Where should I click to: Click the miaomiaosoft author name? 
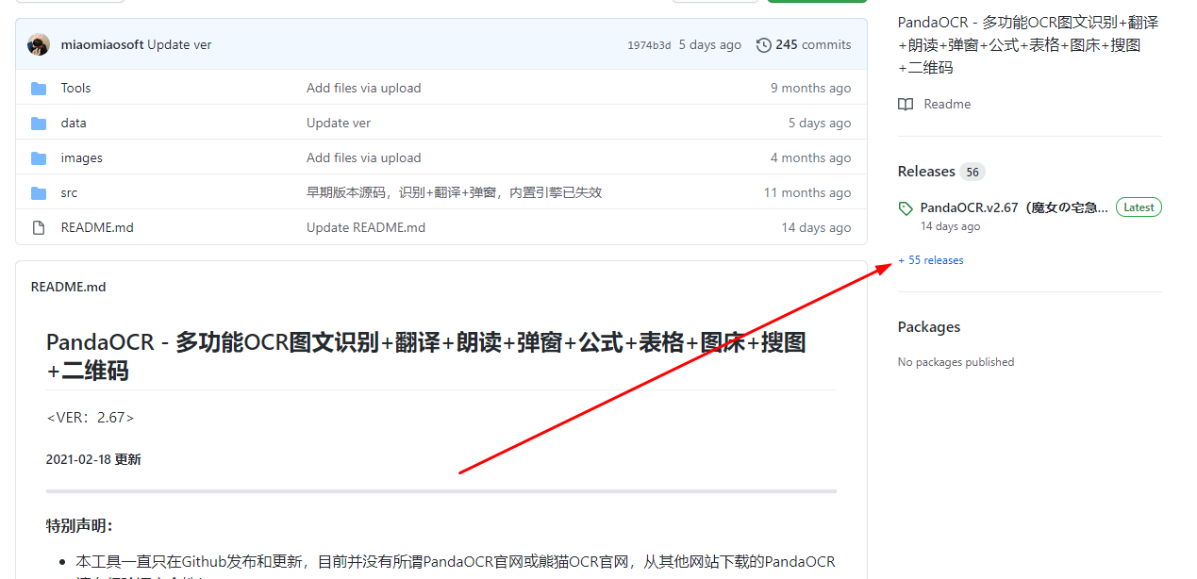[102, 44]
